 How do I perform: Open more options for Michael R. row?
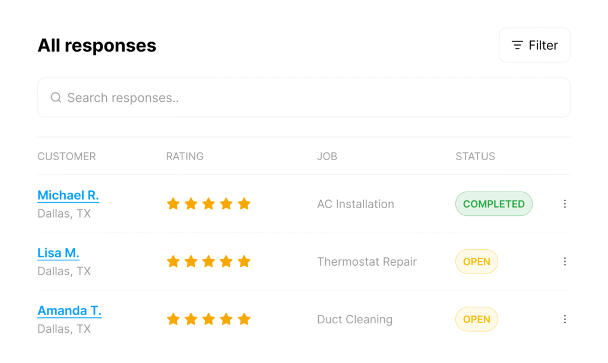[565, 204]
